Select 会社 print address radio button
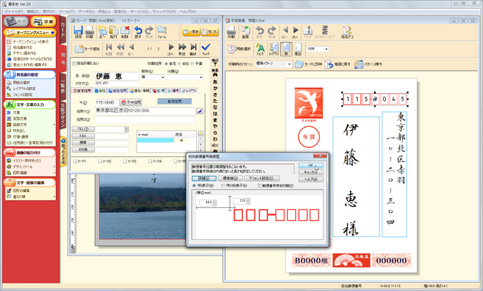 click(x=179, y=64)
